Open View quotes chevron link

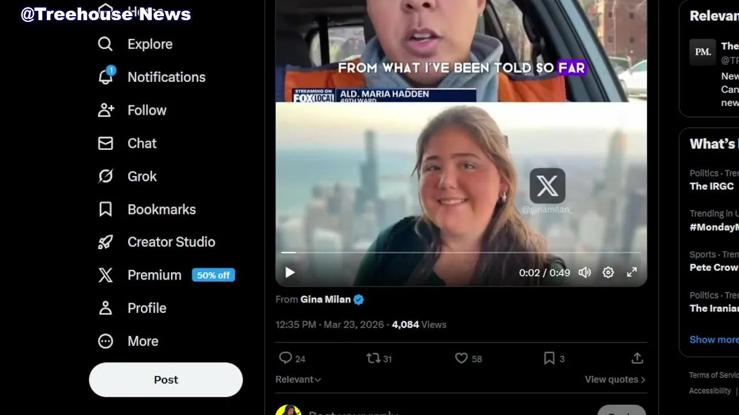[615, 379]
